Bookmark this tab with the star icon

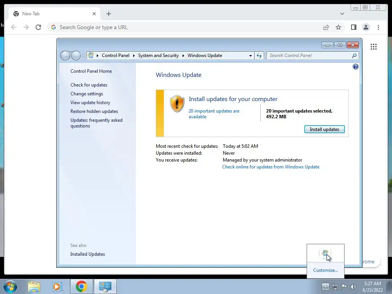pyautogui.click(x=338, y=27)
